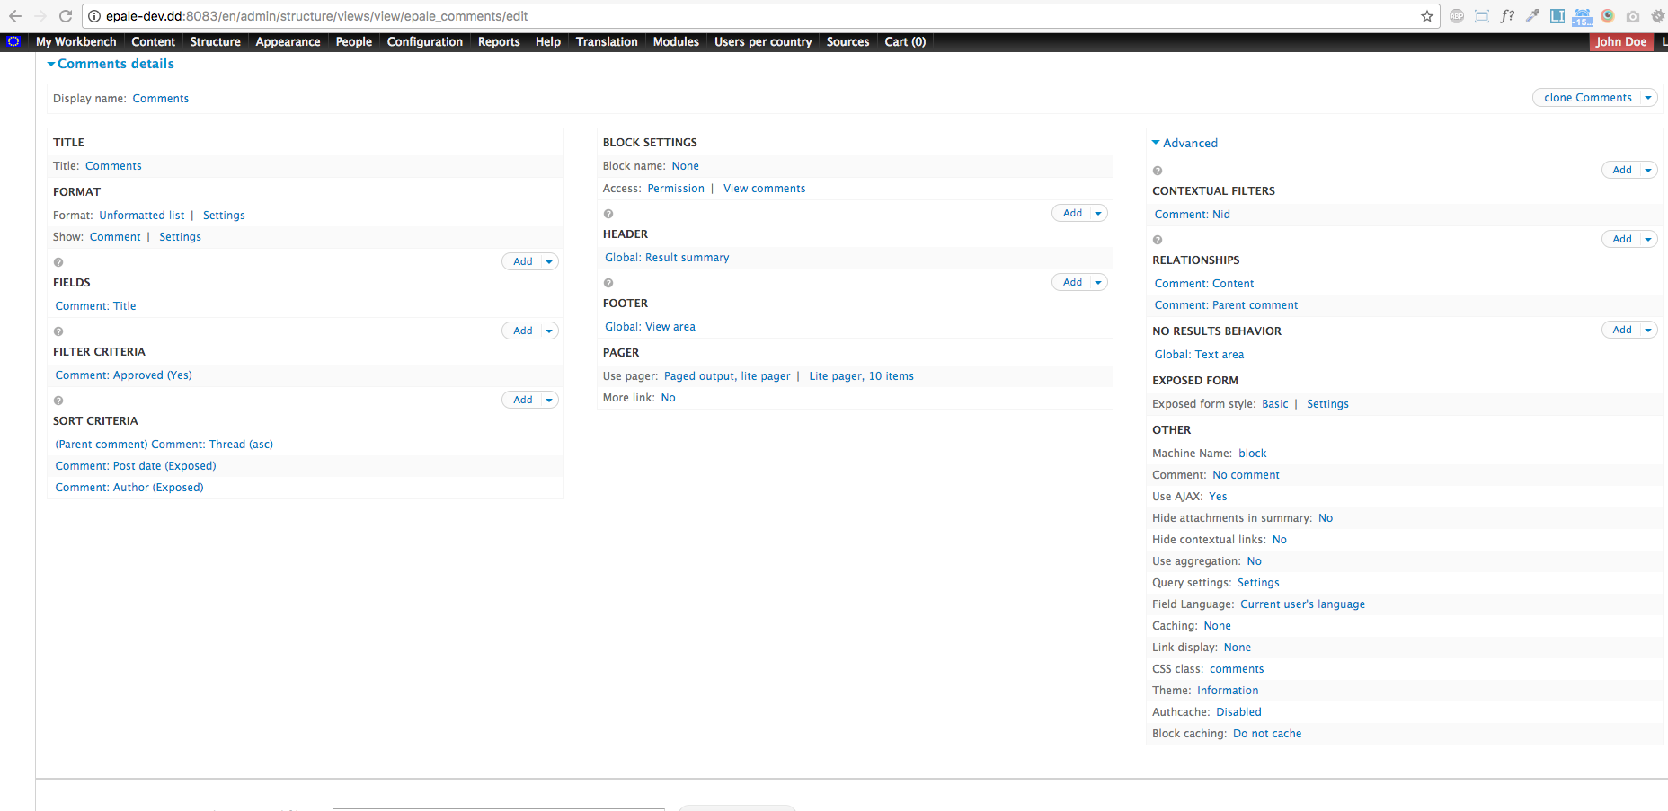Edit the Comment: Approved (Yes) filter
The image size is (1668, 811).
(x=123, y=375)
